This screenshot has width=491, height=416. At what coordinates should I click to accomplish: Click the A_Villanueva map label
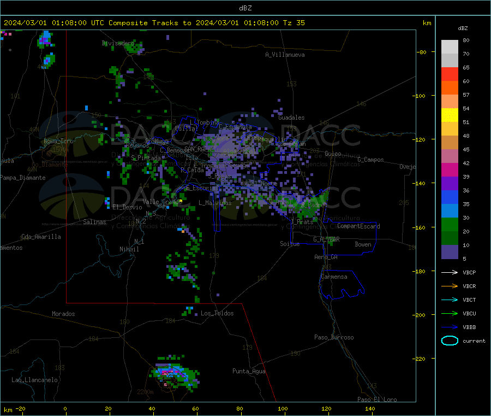pyautogui.click(x=285, y=55)
